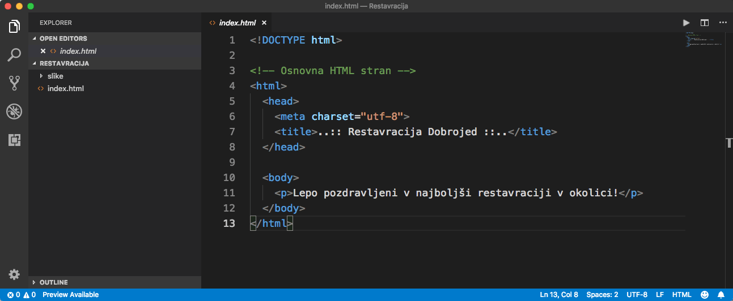733x301 pixels.
Task: Open the Manage gear icon
Action: pos(14,274)
